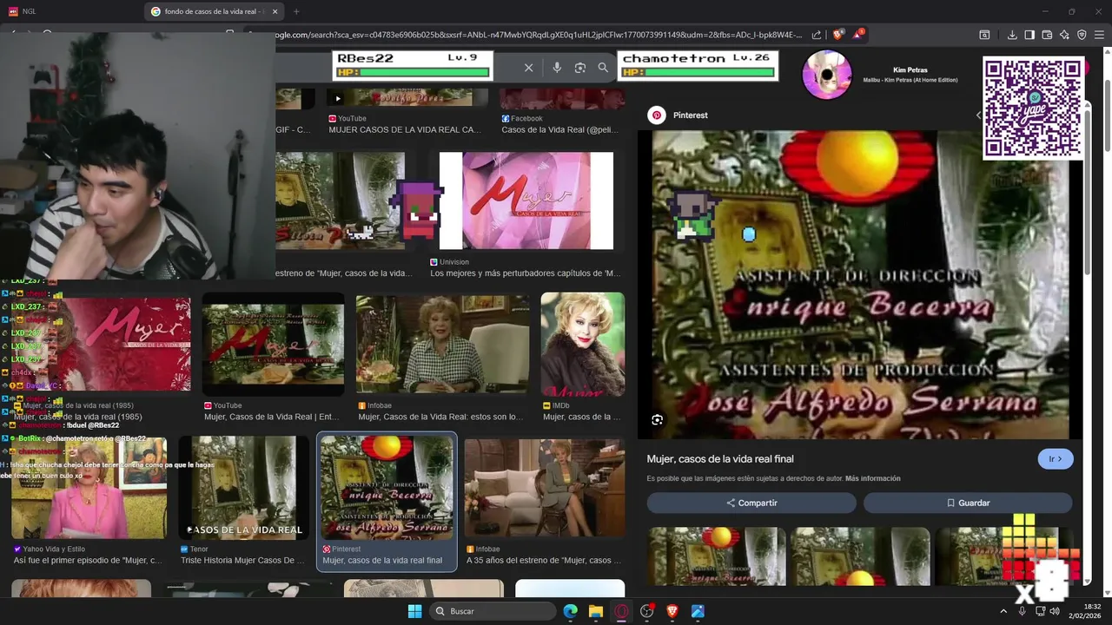Show hidden system tray icons chevron
This screenshot has width=1112, height=625.
(1003, 611)
